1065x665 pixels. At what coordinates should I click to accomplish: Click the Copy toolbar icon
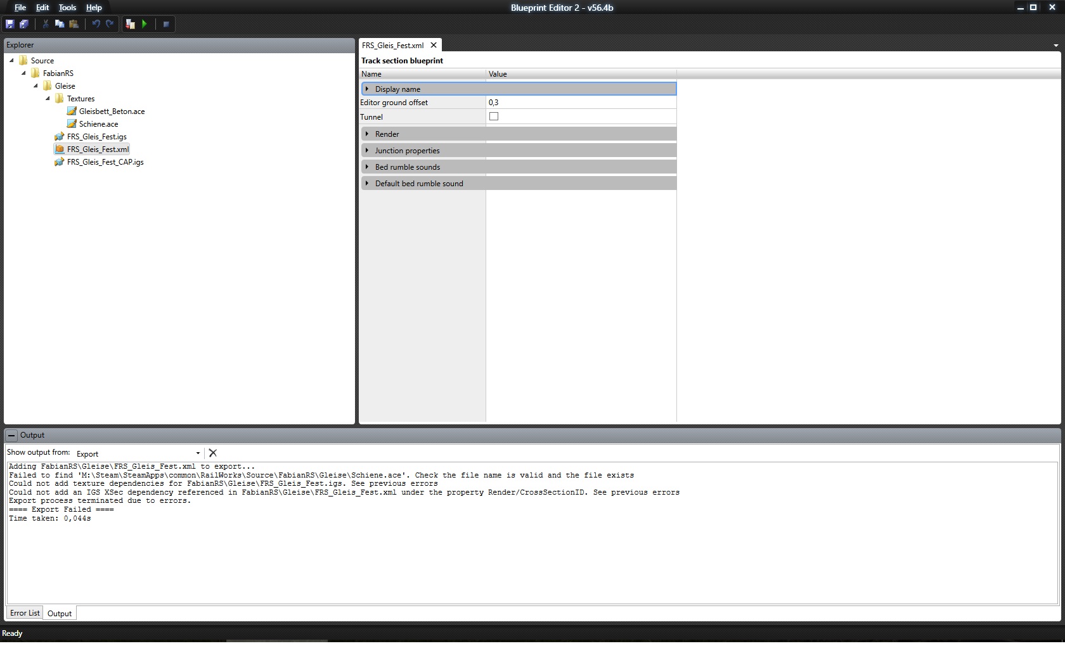tap(60, 24)
